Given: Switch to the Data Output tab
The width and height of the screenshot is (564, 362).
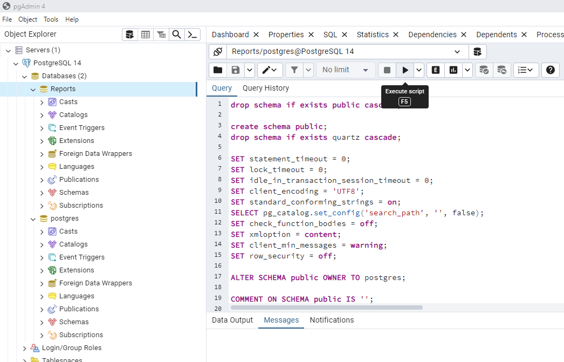Looking at the screenshot, I should 232,320.
